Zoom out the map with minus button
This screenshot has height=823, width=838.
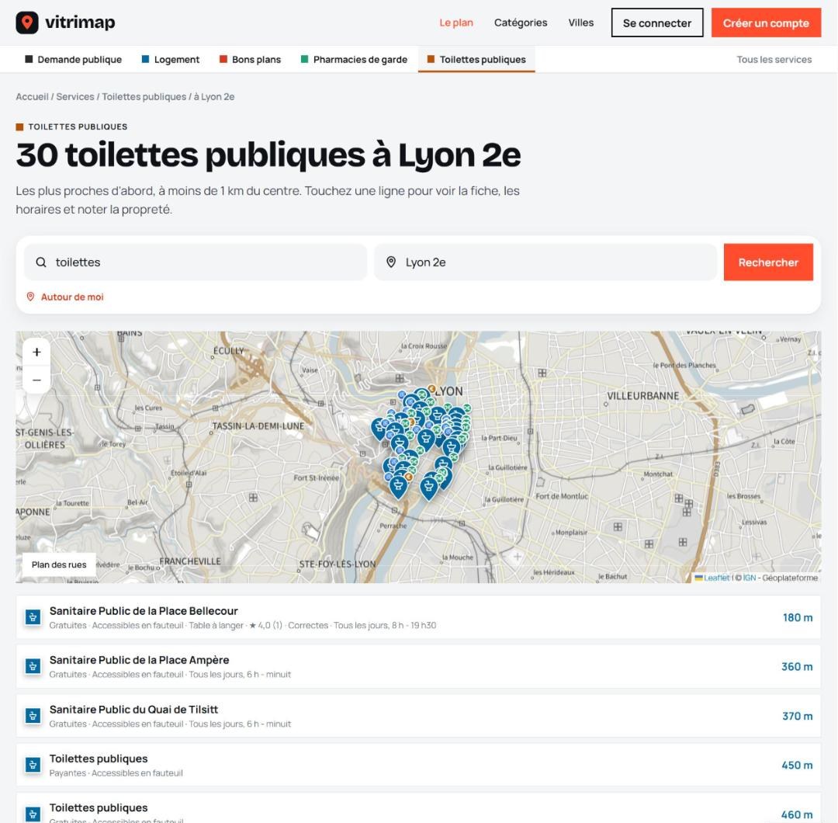(37, 380)
